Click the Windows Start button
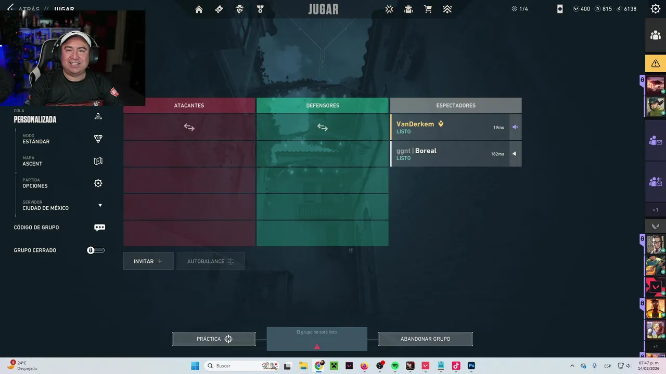666x374 pixels. [x=195, y=366]
